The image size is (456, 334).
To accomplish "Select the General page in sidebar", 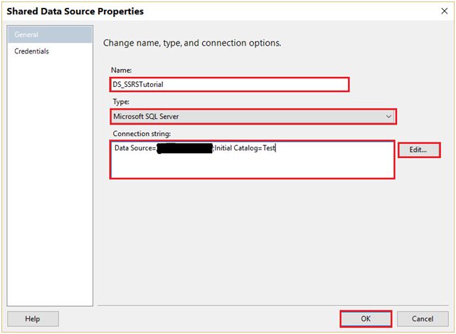I will pos(50,34).
